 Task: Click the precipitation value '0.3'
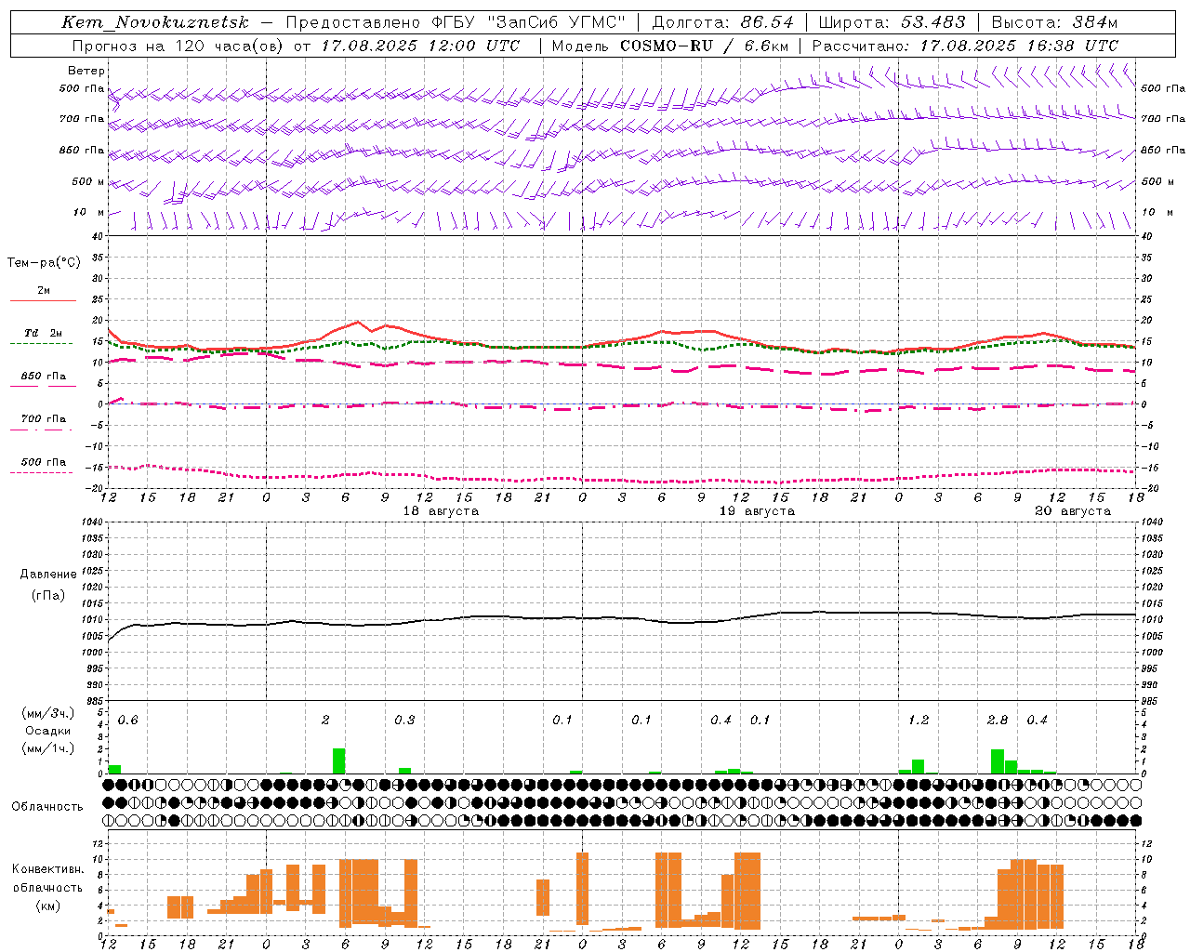coord(404,721)
